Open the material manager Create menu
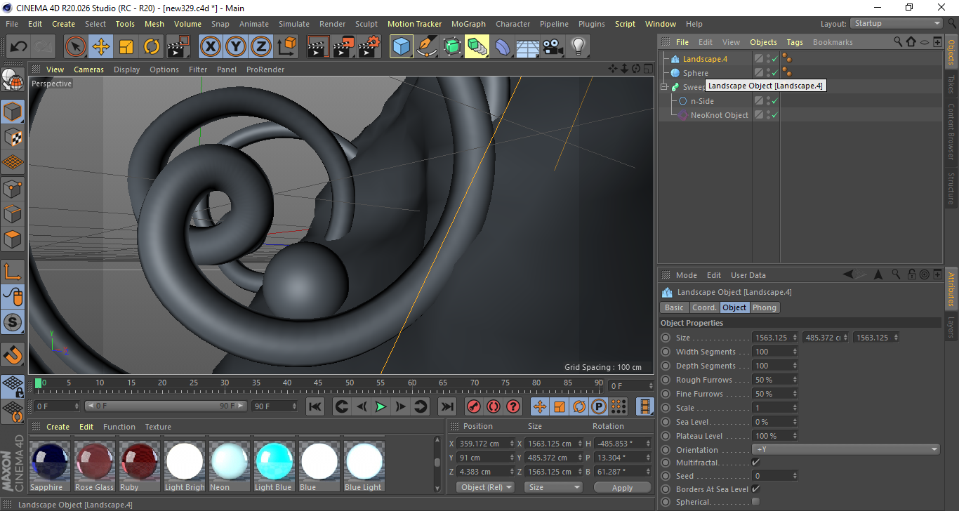The image size is (959, 511). (58, 427)
